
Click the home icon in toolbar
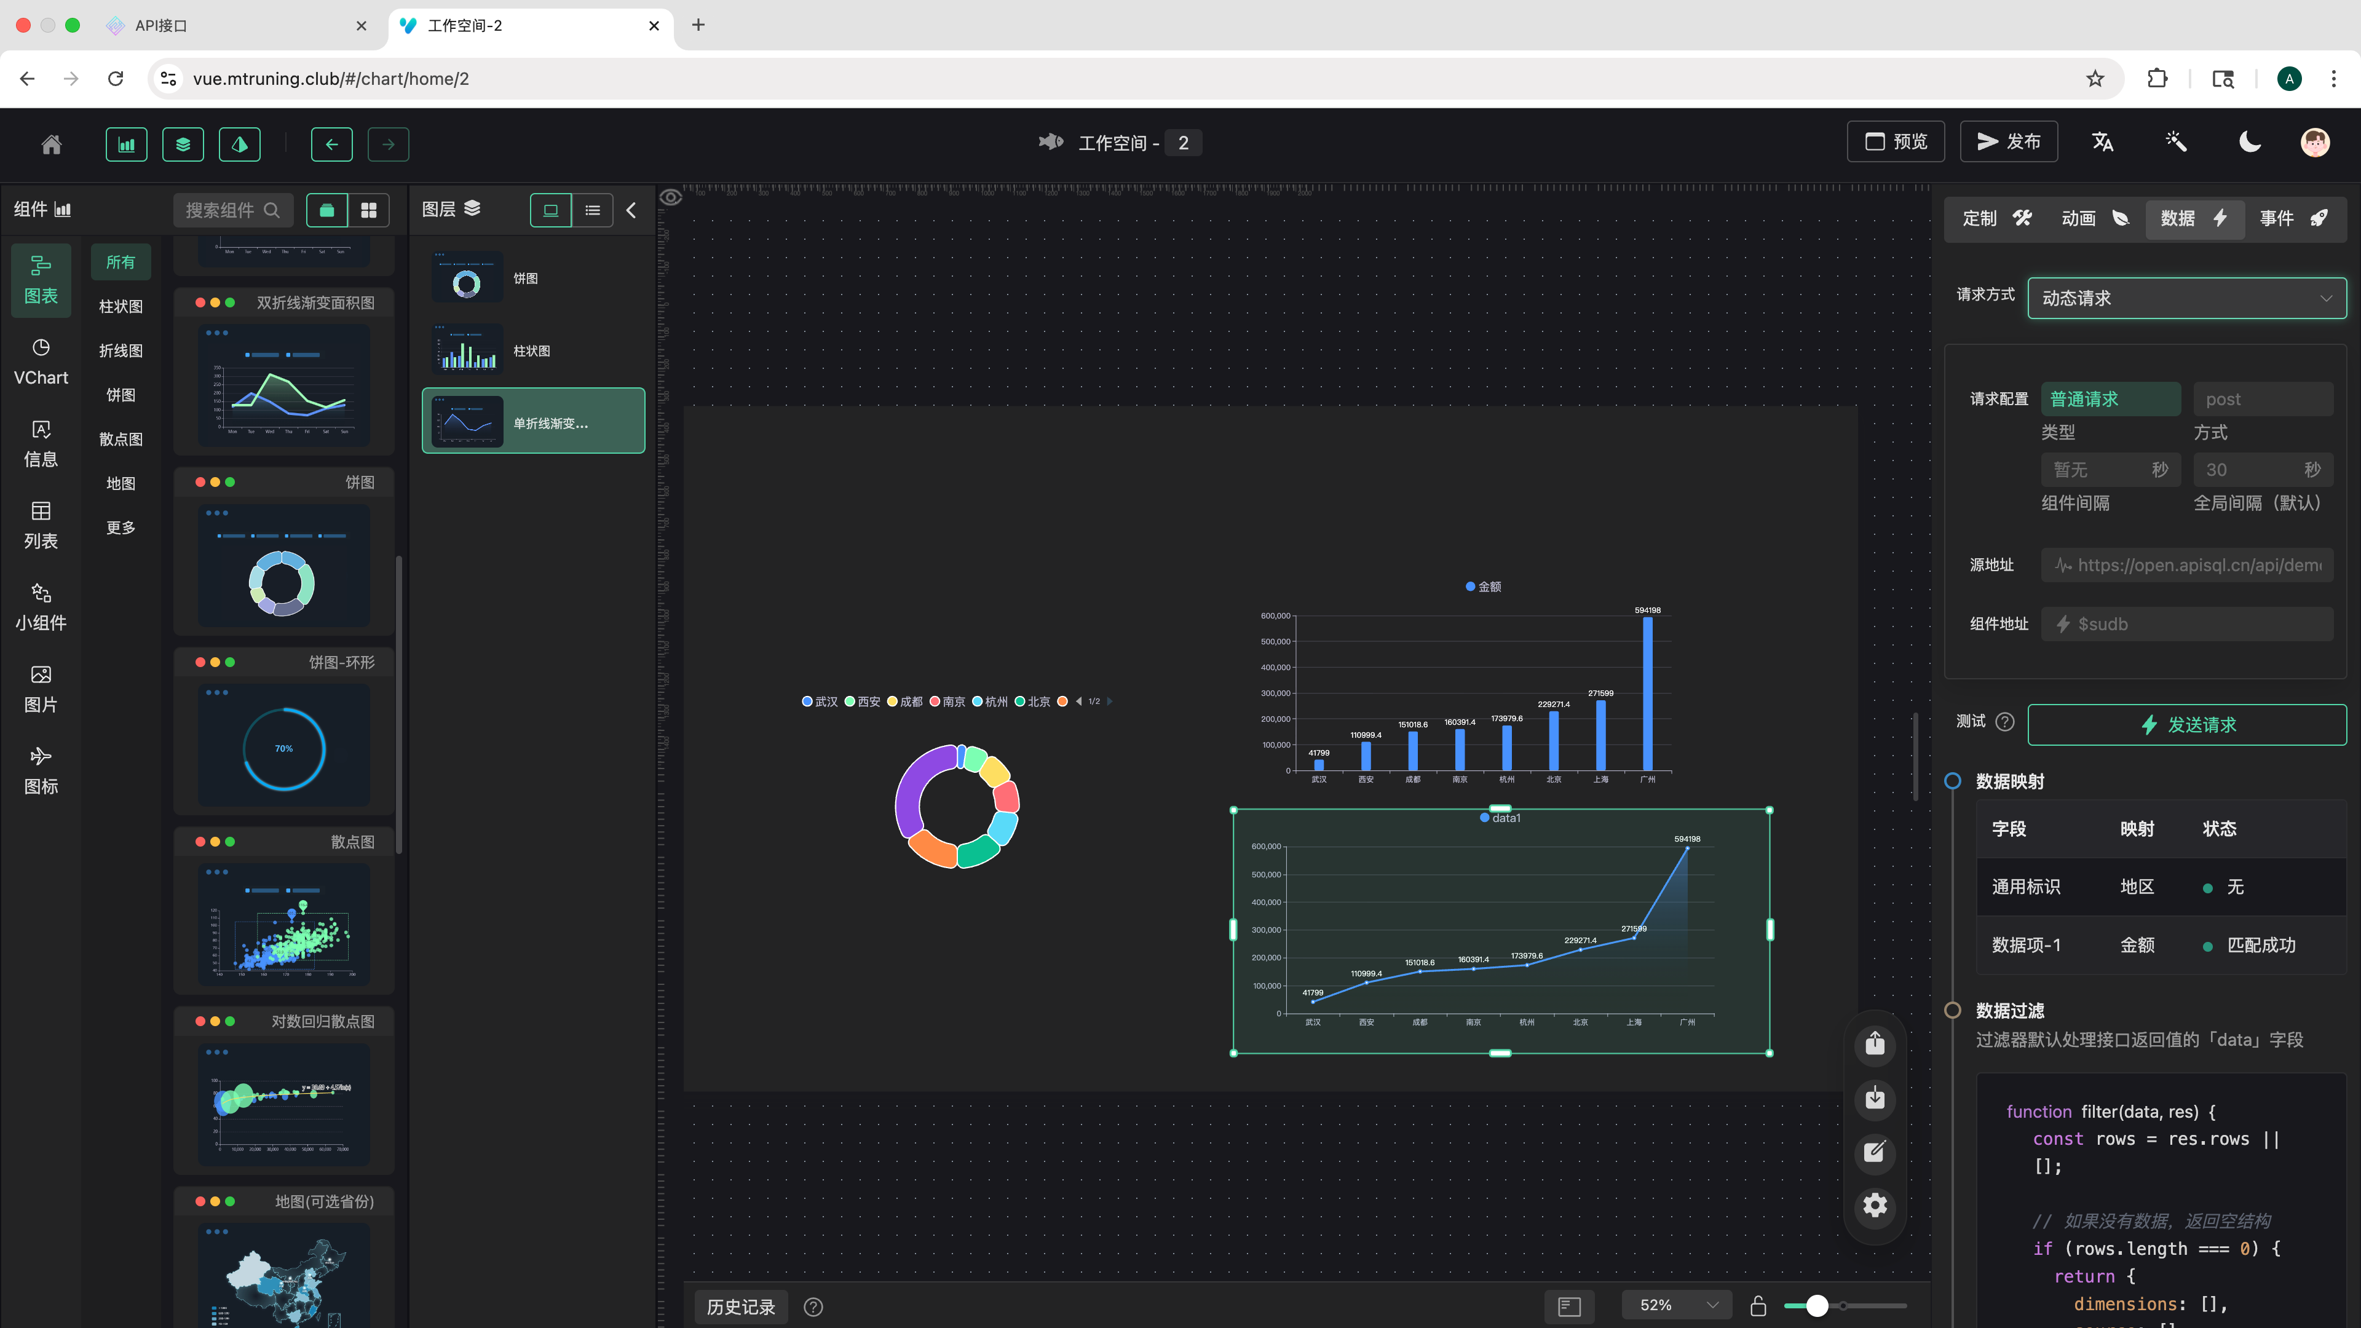(x=51, y=144)
